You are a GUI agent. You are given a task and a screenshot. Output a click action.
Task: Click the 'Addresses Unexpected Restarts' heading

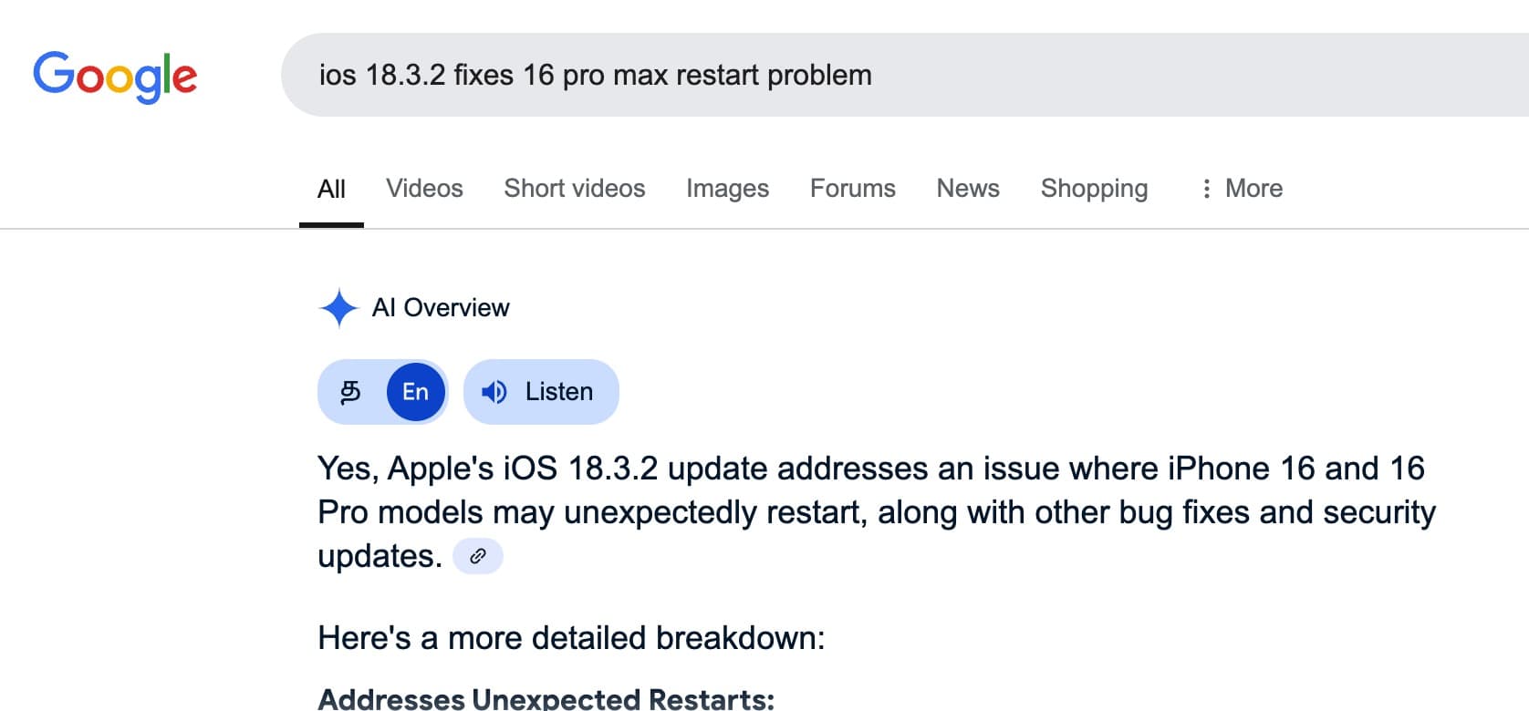pyautogui.click(x=546, y=699)
